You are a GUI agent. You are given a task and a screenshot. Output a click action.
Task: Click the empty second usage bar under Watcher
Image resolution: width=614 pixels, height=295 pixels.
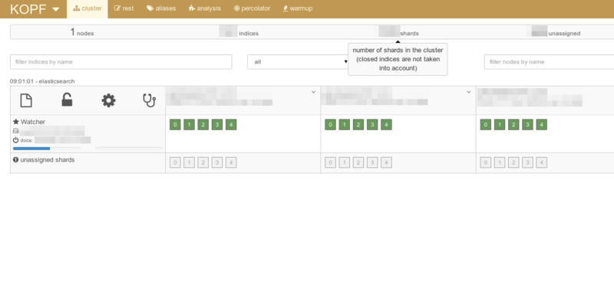[x=129, y=149]
